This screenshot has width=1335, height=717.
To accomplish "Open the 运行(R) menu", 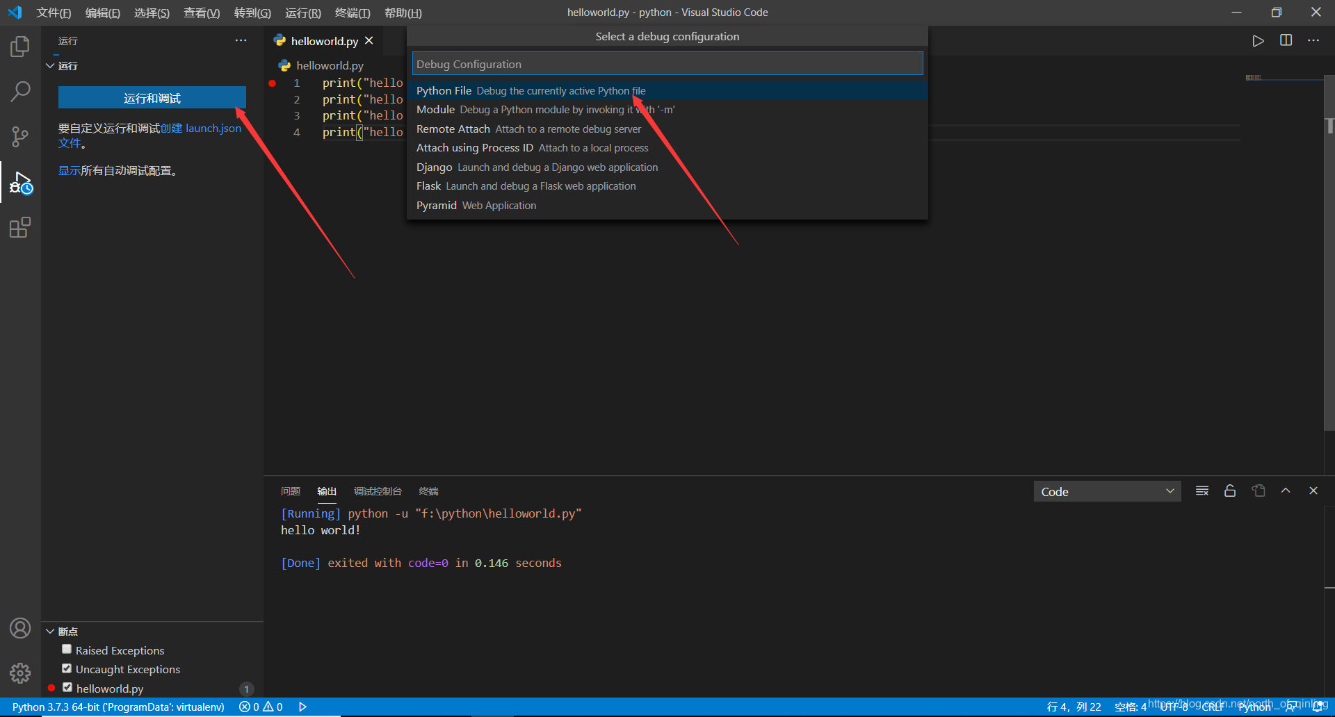I will 303,13.
